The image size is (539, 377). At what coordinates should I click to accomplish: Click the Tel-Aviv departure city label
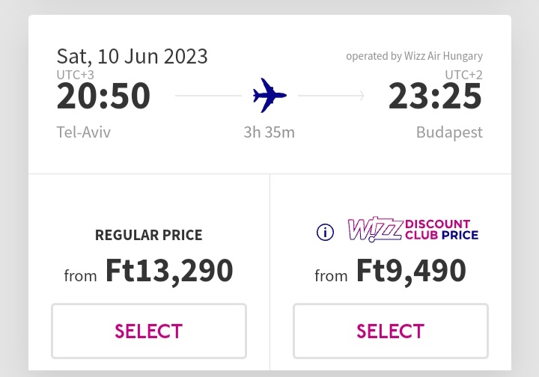84,132
